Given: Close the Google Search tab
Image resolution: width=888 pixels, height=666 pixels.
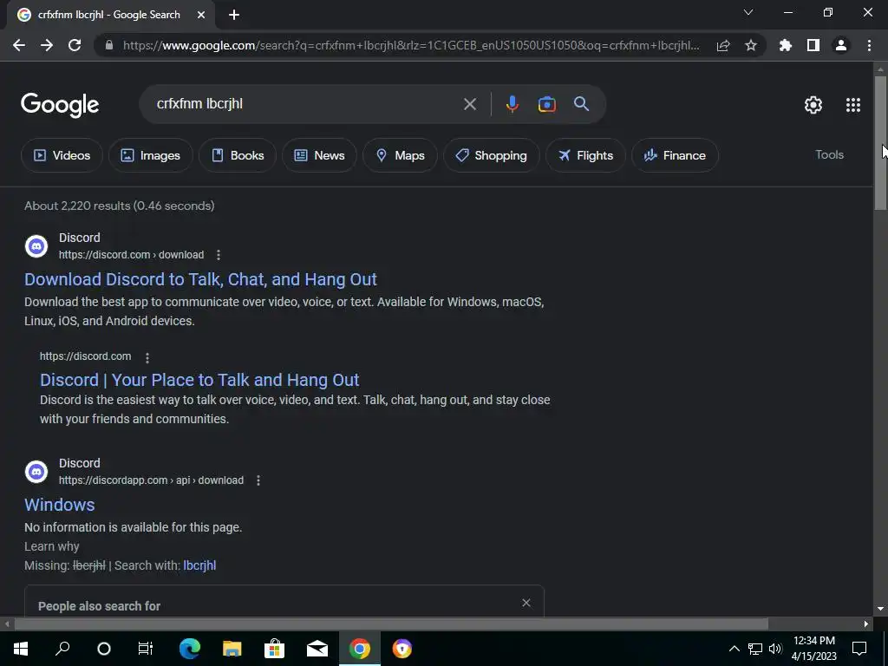Looking at the screenshot, I should pos(201,15).
